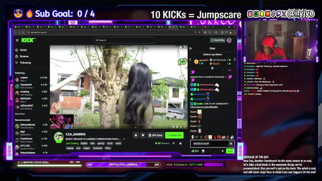Show previous top gifters with left arrow

[190, 60]
